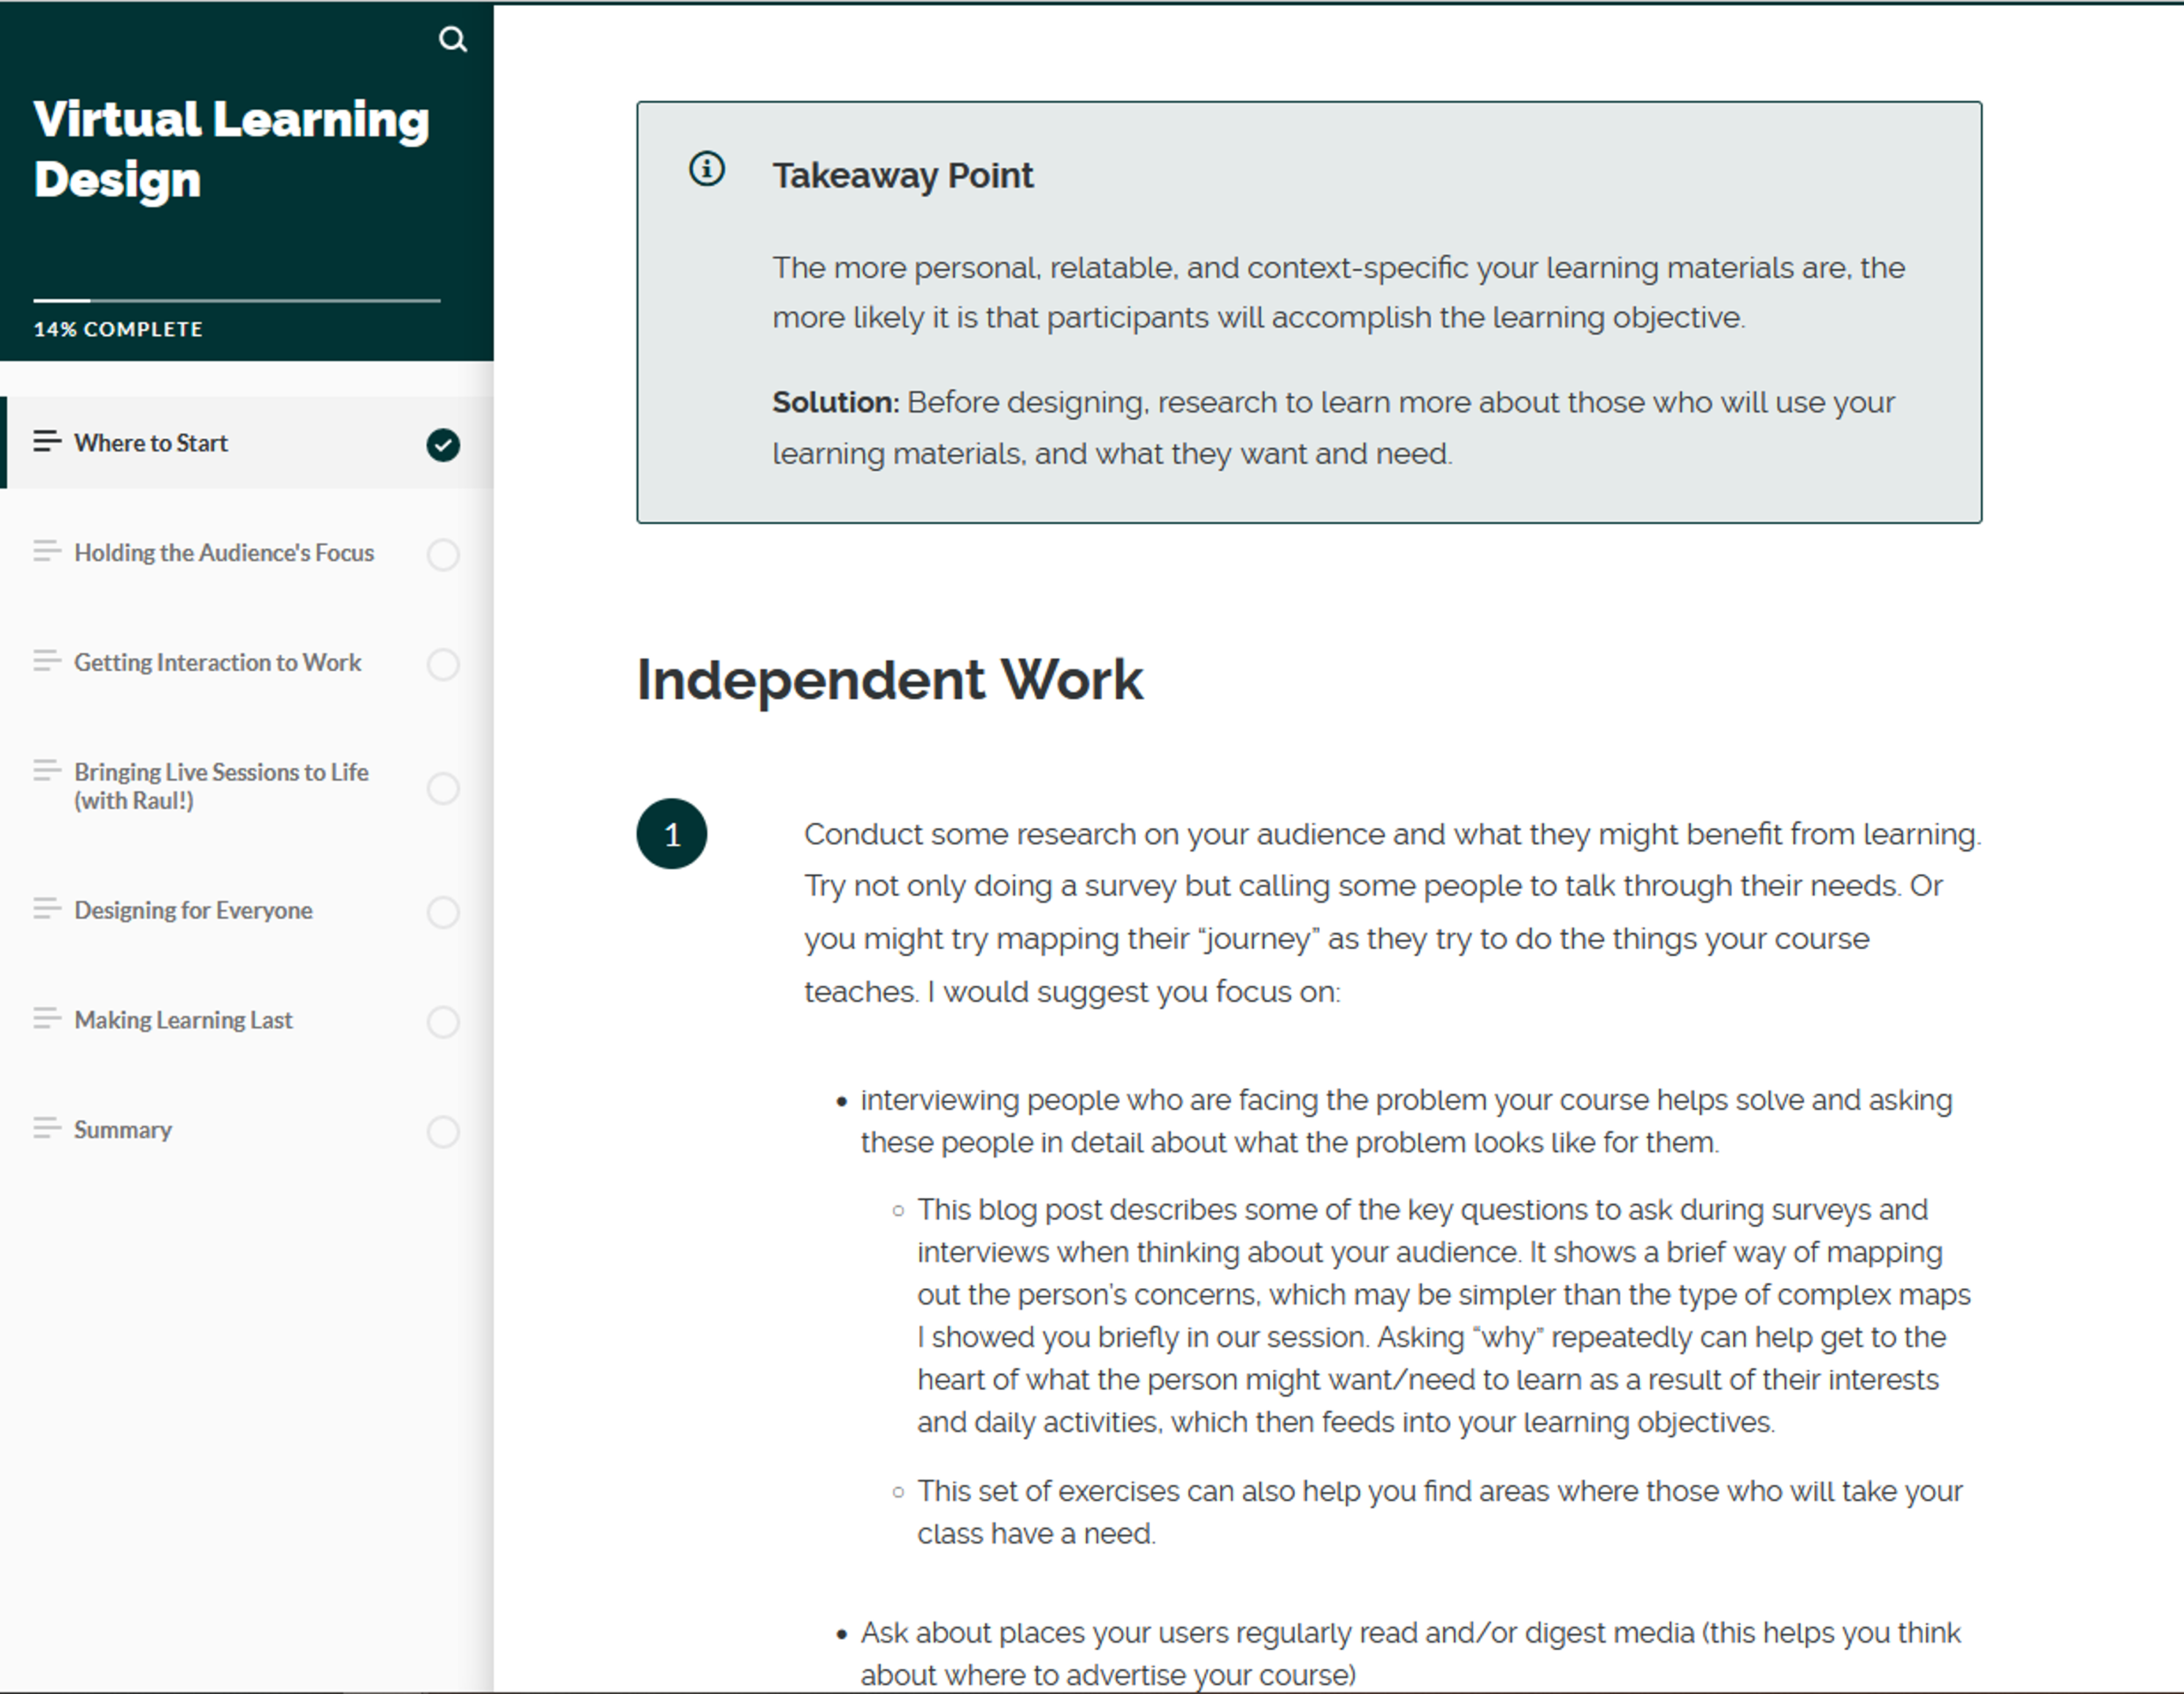The image size is (2184, 1694).
Task: Click the bold Solution: label
Action: click(836, 402)
